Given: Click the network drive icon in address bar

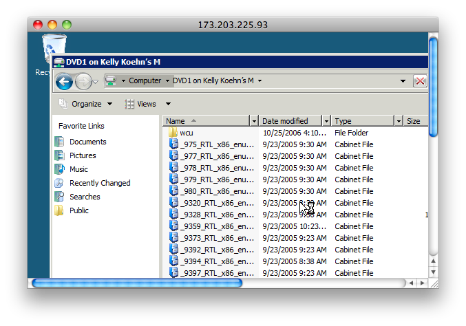Looking at the screenshot, I should pos(111,80).
